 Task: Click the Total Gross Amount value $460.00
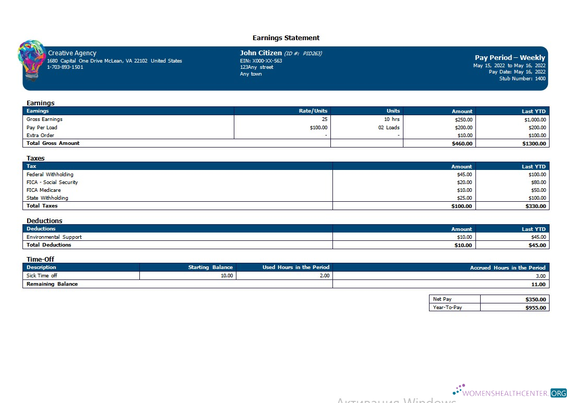click(x=462, y=143)
